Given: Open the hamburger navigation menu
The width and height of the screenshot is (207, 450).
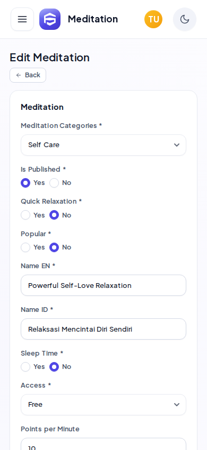Looking at the screenshot, I should [x=22, y=19].
